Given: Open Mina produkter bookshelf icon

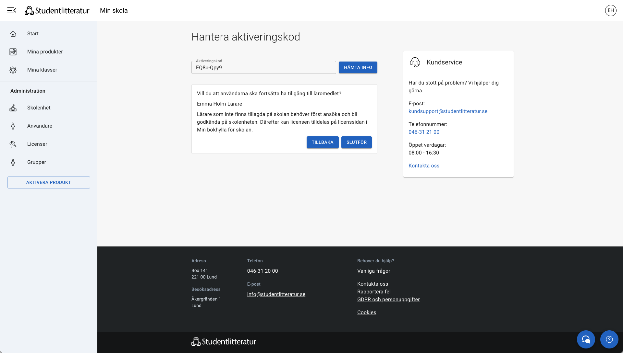Looking at the screenshot, I should 13,52.
